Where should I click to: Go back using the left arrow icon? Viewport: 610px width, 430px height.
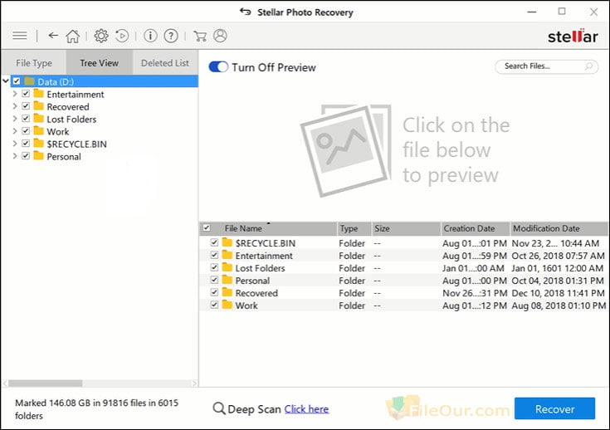(53, 36)
